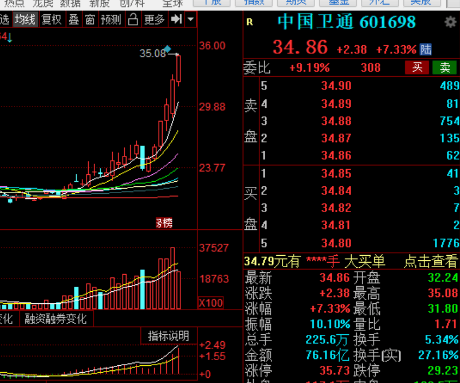The image size is (460, 383).
Task: Click the 叠 overlay tool in toolbar
Action: tap(74, 19)
